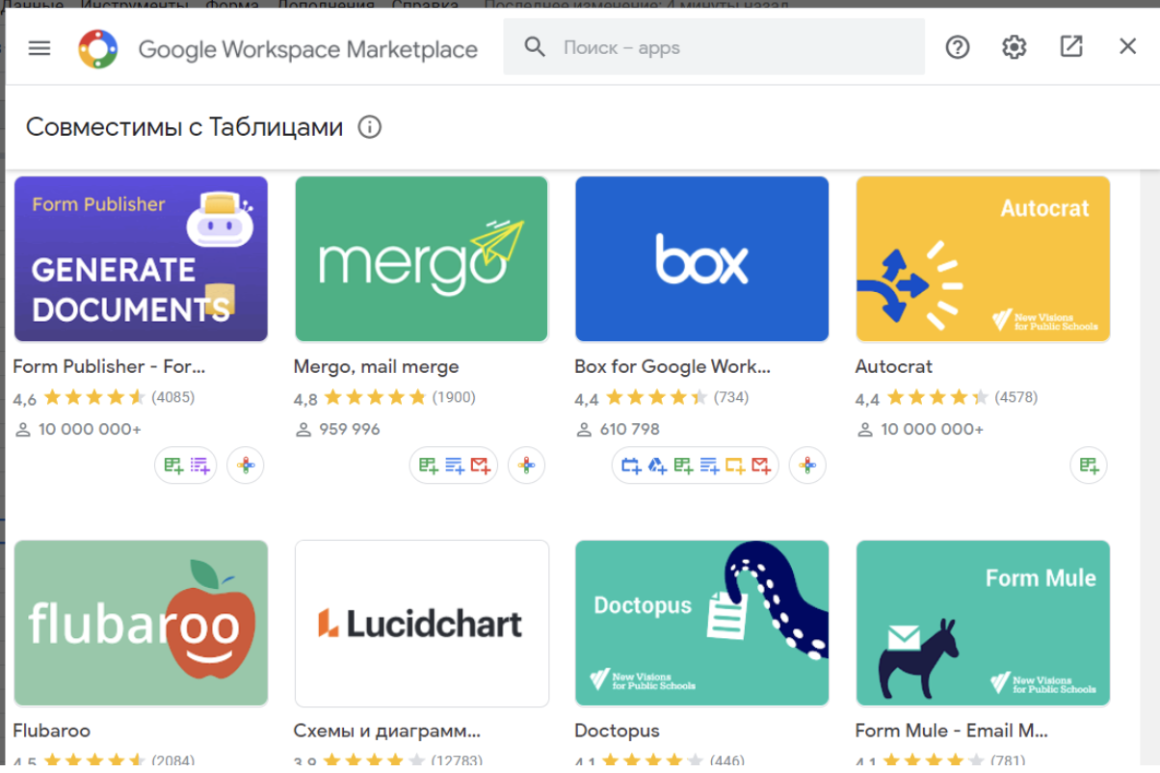
Task: Click Workspace add-on icon under Box
Action: (807, 466)
